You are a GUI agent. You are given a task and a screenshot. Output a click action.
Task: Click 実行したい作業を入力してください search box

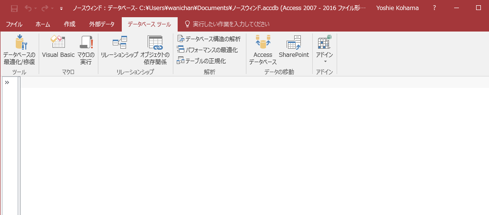231,24
